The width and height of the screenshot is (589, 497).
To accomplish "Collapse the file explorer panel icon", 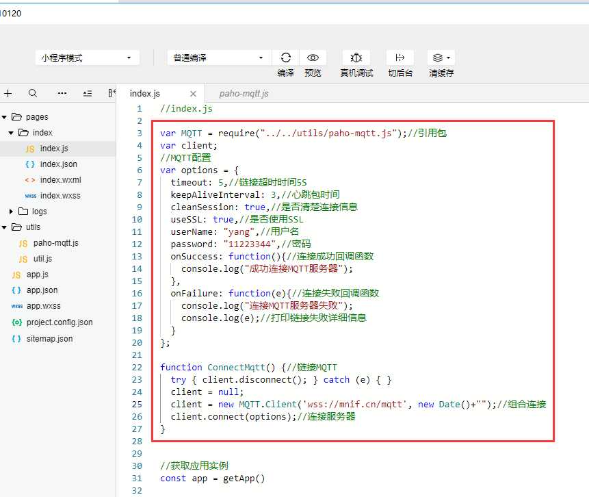I will click(112, 93).
